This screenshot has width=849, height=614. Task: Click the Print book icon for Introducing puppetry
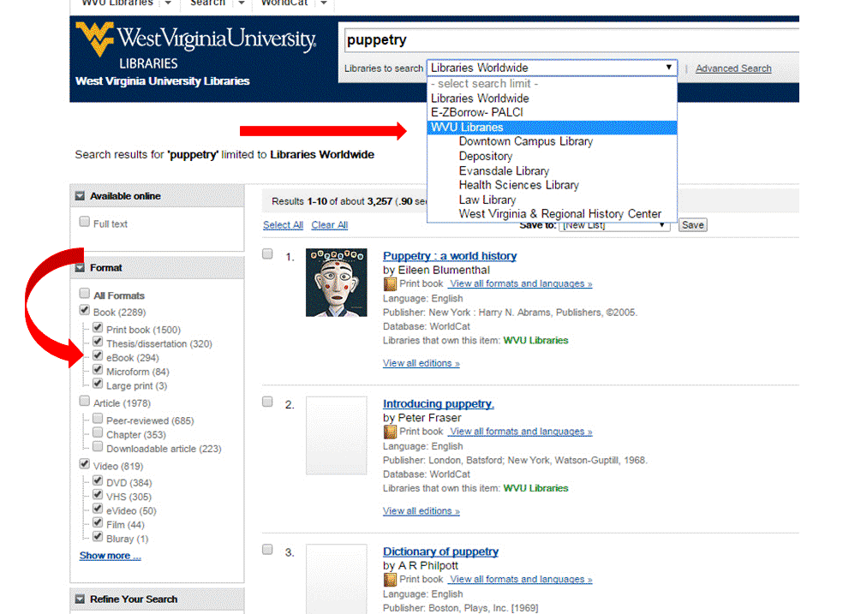[389, 432]
